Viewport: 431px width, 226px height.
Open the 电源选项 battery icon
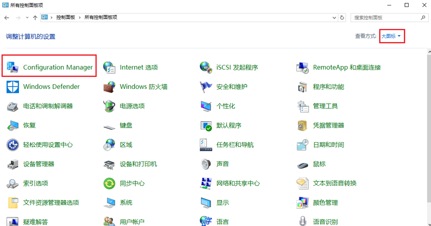(x=109, y=106)
